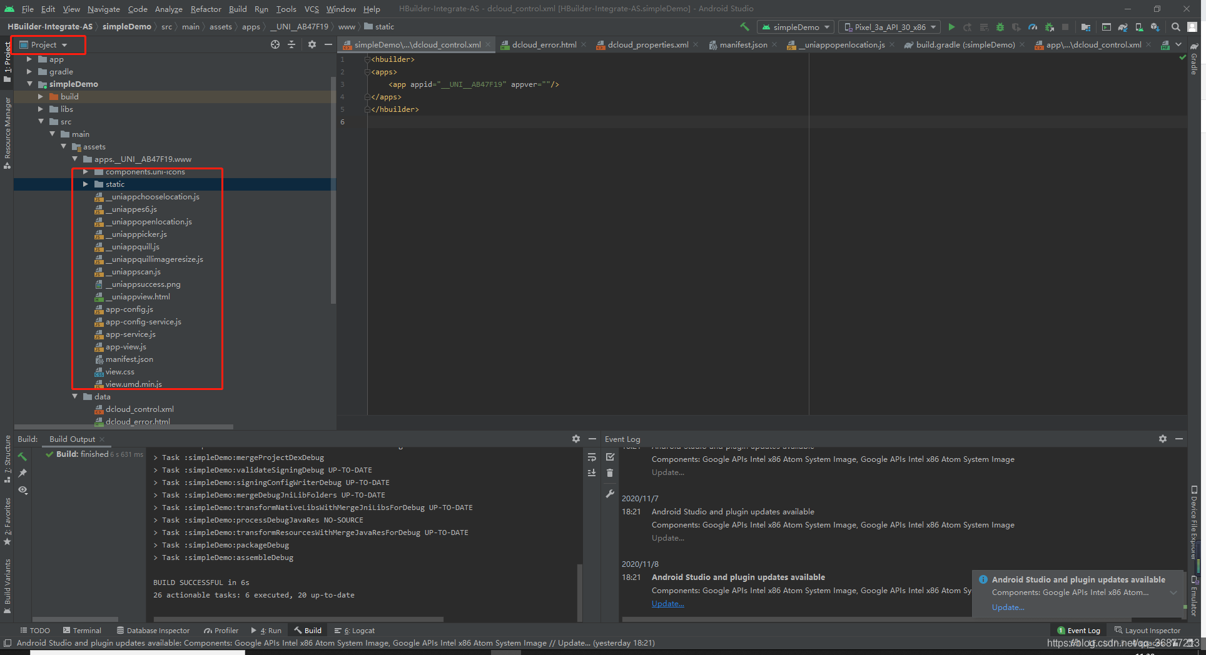This screenshot has width=1206, height=655.
Task: Open Build panel settings gear
Action: click(x=576, y=439)
